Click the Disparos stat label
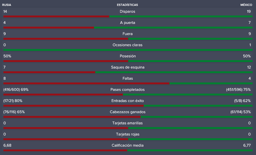 (x=127, y=11)
